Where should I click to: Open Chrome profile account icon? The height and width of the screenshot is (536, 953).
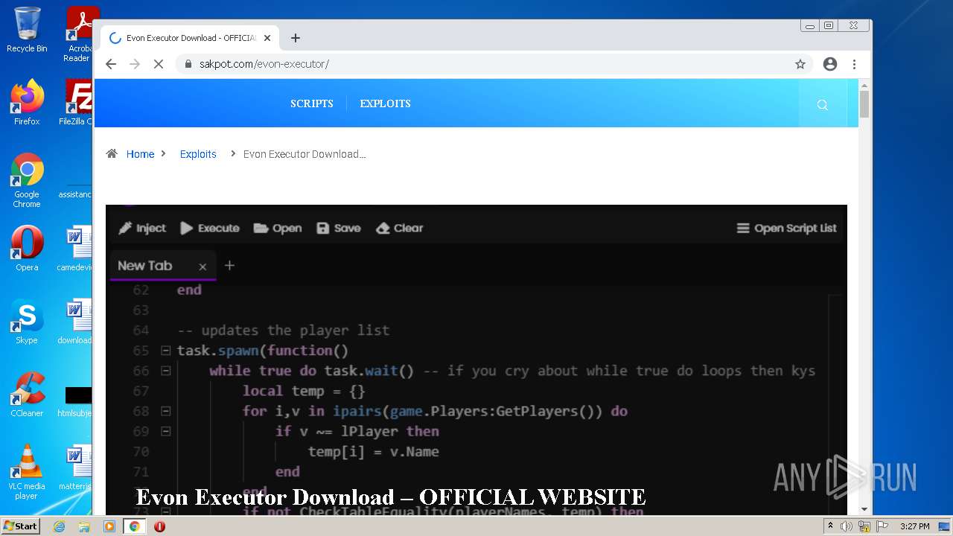point(830,64)
